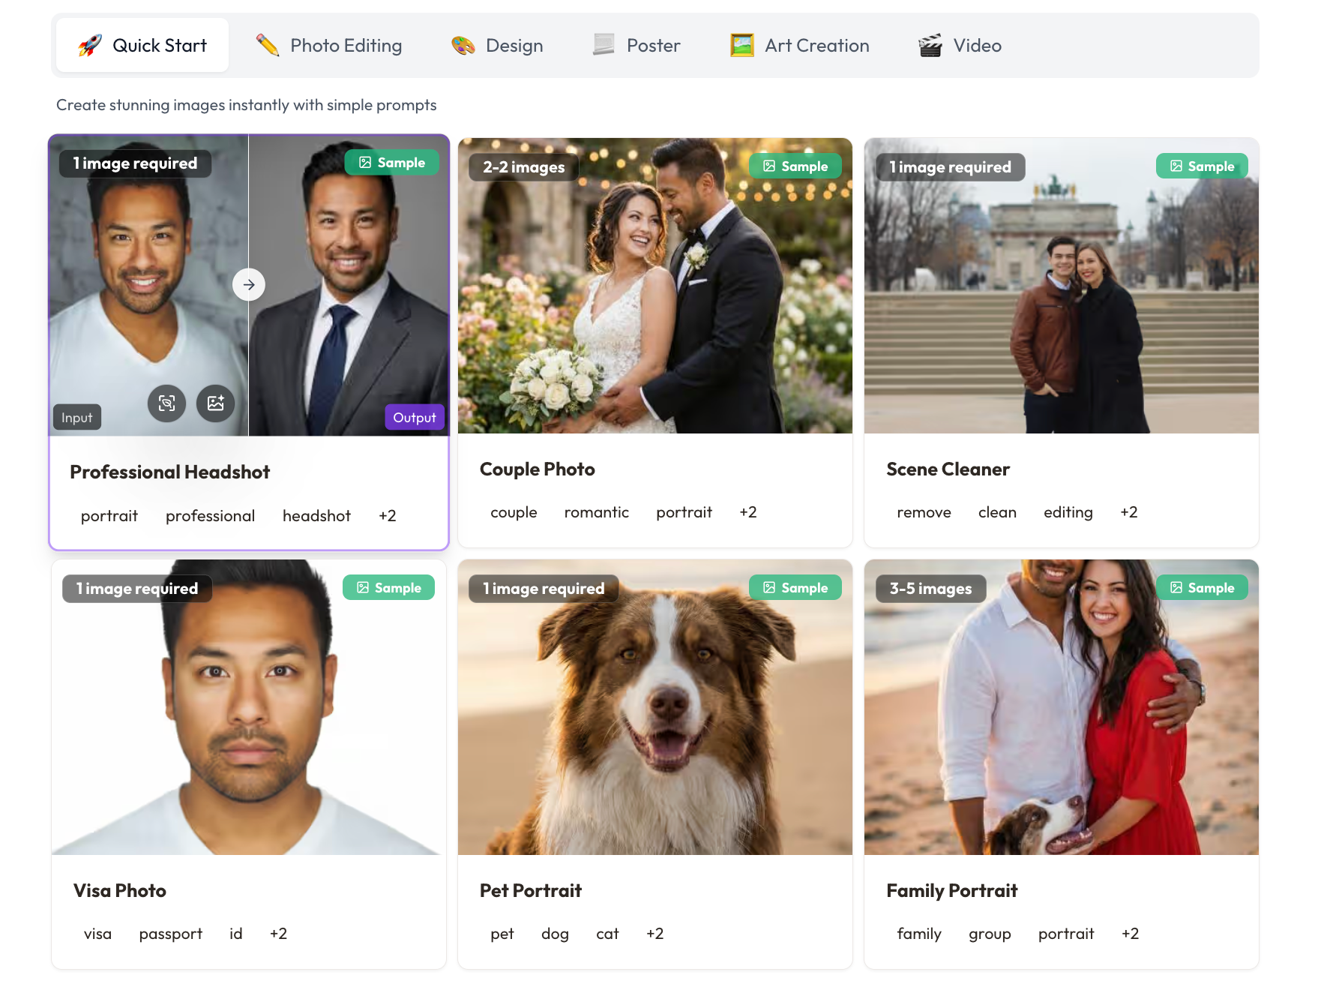Viewport: 1336px width, 984px height.
Task: Click the palette icon next to Design
Action: [x=462, y=44]
